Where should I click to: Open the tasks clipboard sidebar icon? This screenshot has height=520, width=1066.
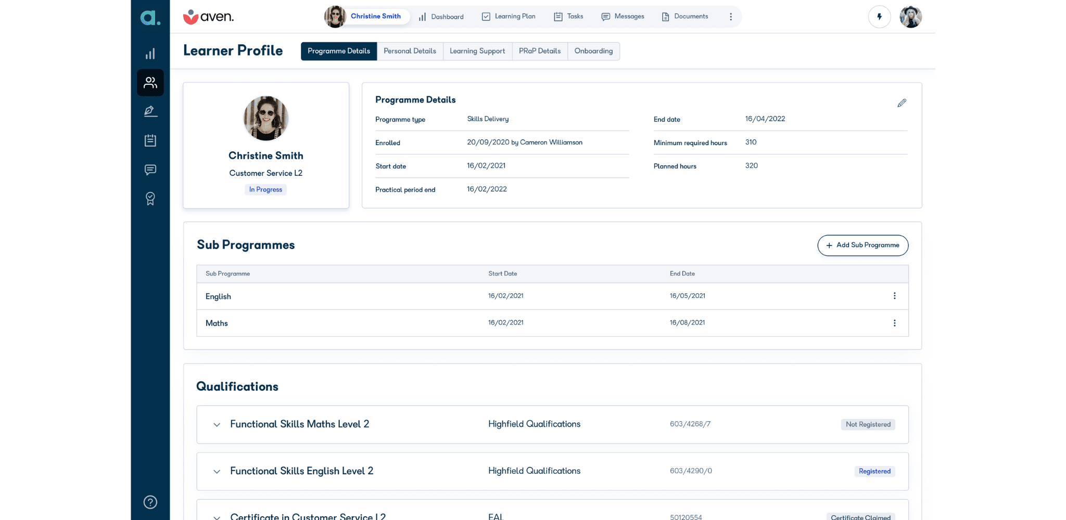point(150,140)
